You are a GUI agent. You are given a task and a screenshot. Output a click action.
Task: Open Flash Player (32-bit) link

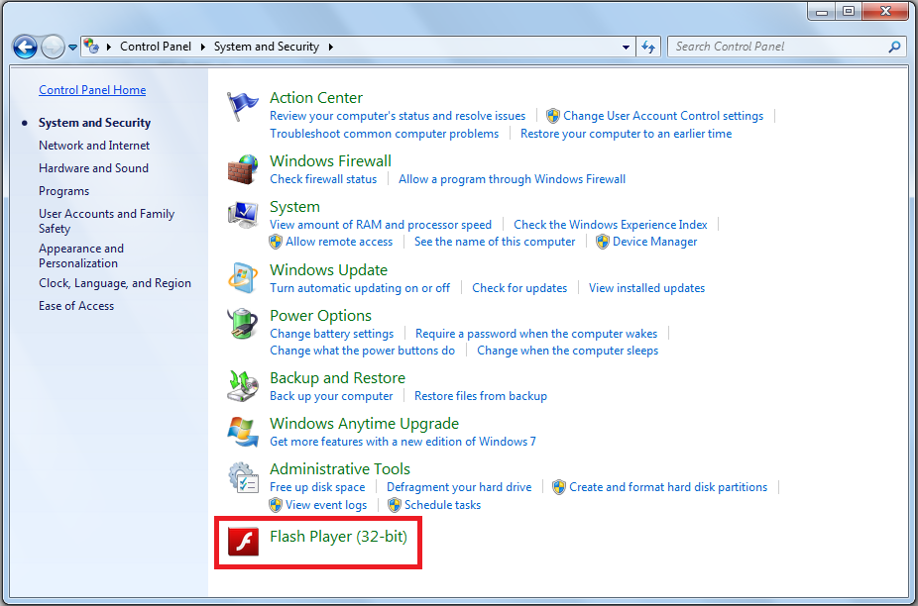[338, 537]
